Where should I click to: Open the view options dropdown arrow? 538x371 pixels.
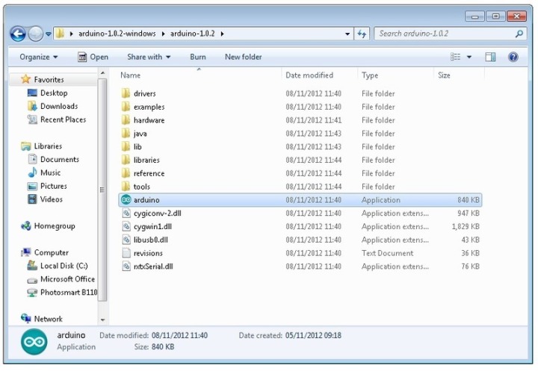click(x=469, y=57)
